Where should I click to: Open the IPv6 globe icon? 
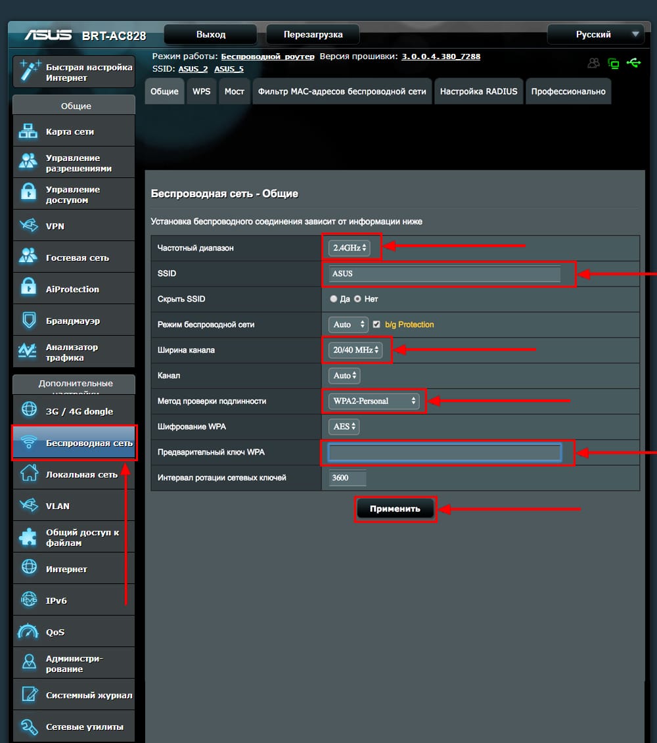[x=29, y=599]
